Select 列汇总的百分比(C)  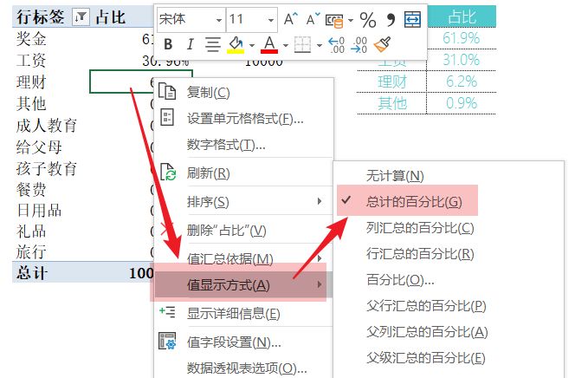tap(420, 228)
